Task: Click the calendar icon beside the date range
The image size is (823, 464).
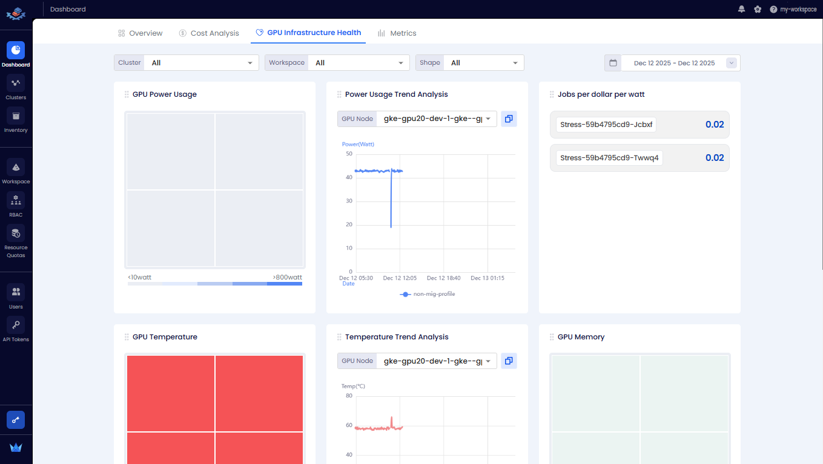Action: pos(612,62)
